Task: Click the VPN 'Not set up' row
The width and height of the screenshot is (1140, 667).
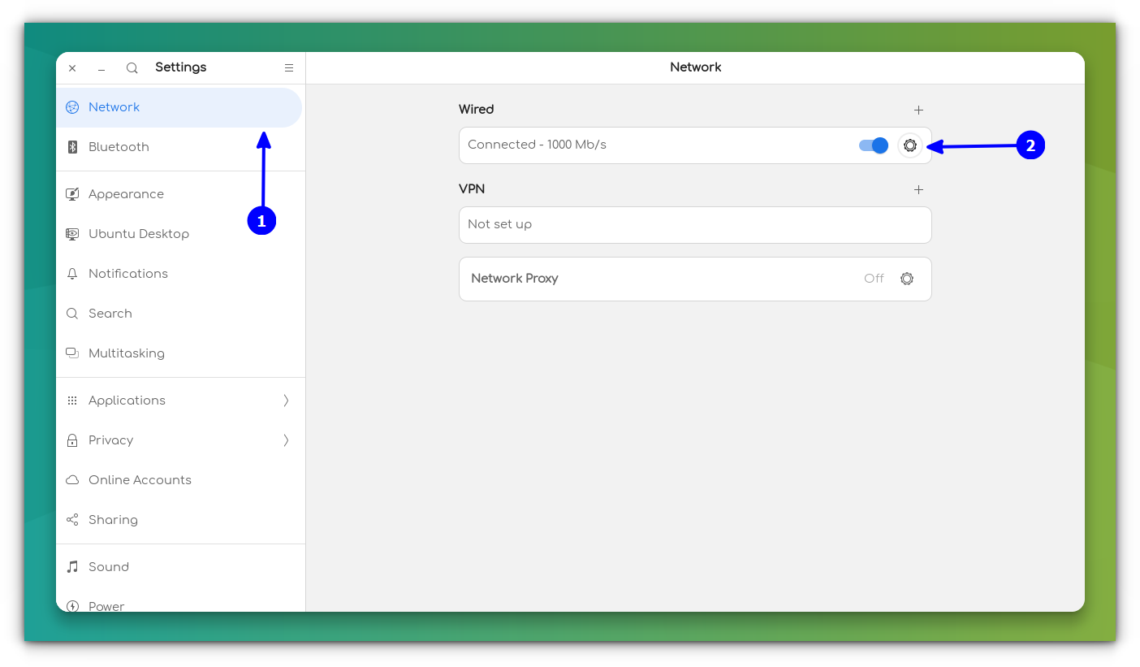Action: coord(695,225)
